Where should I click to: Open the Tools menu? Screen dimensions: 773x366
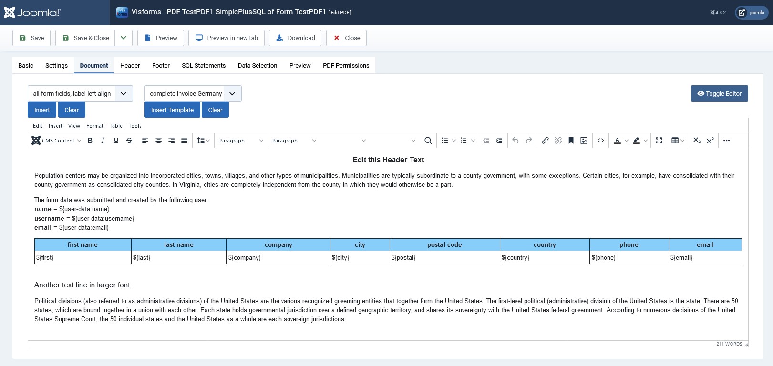pyautogui.click(x=135, y=126)
